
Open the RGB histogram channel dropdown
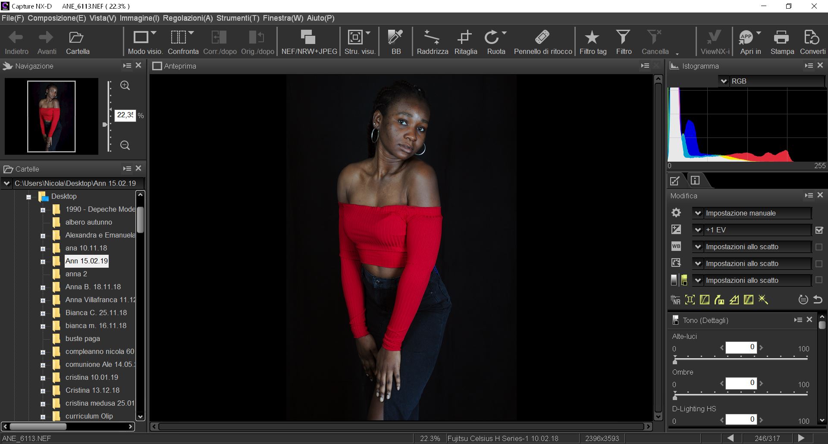(724, 81)
